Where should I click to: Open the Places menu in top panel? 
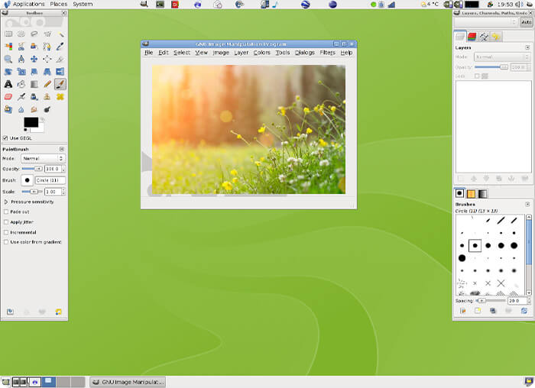[x=58, y=4]
